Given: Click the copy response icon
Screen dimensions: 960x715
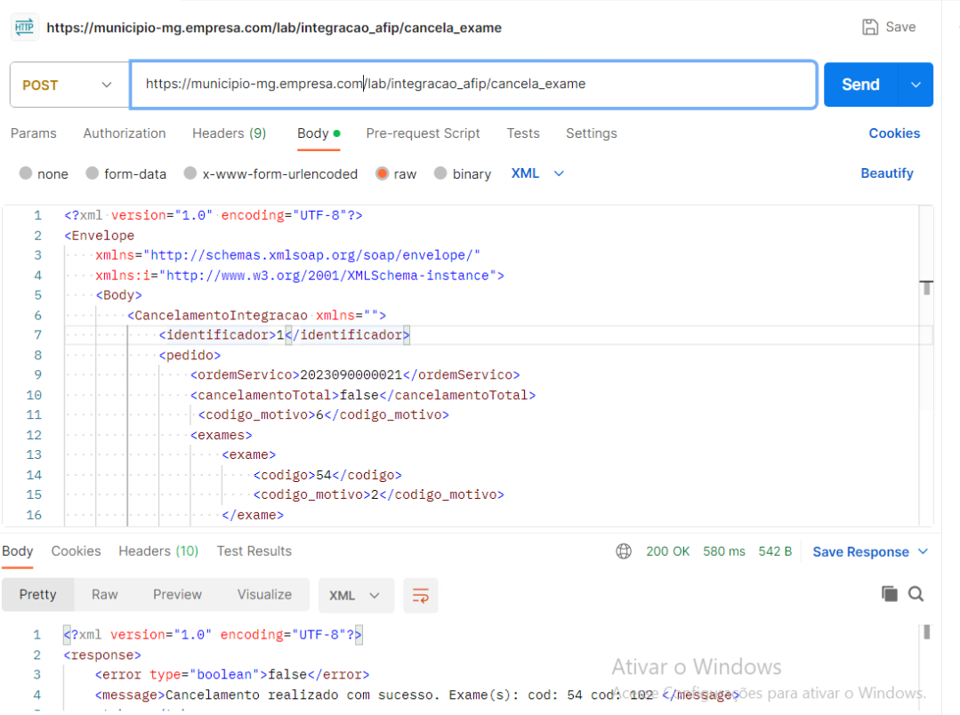Looking at the screenshot, I should click(889, 594).
